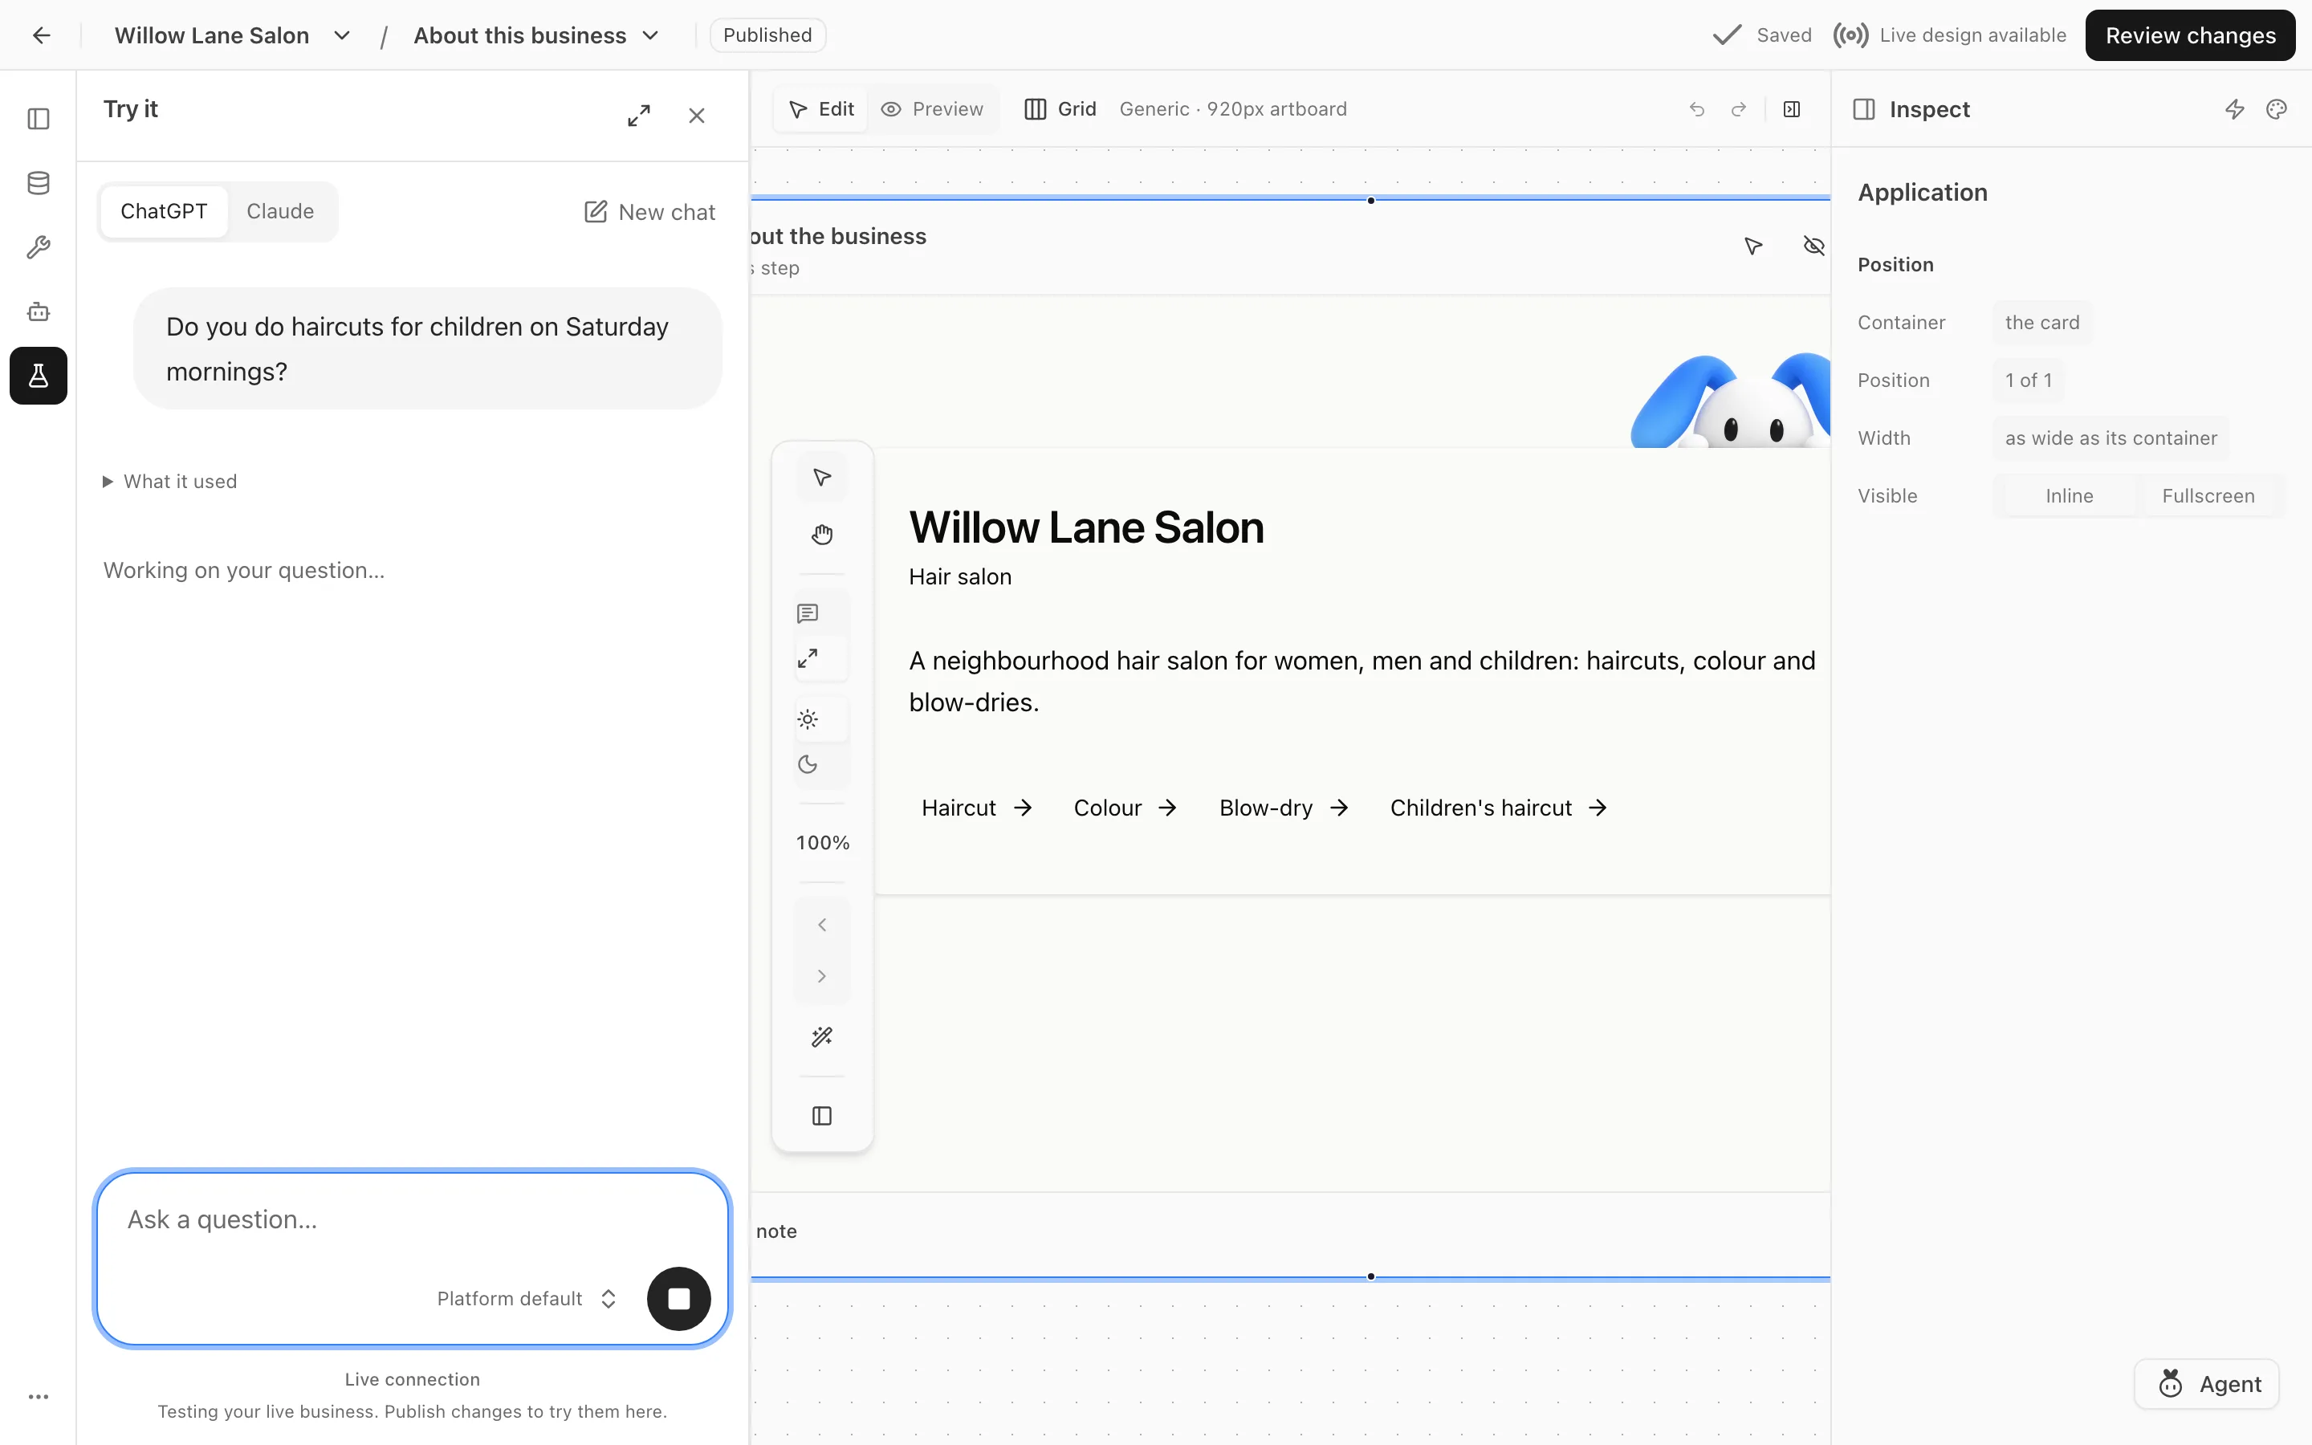Open the Agent button

pos(2207,1384)
